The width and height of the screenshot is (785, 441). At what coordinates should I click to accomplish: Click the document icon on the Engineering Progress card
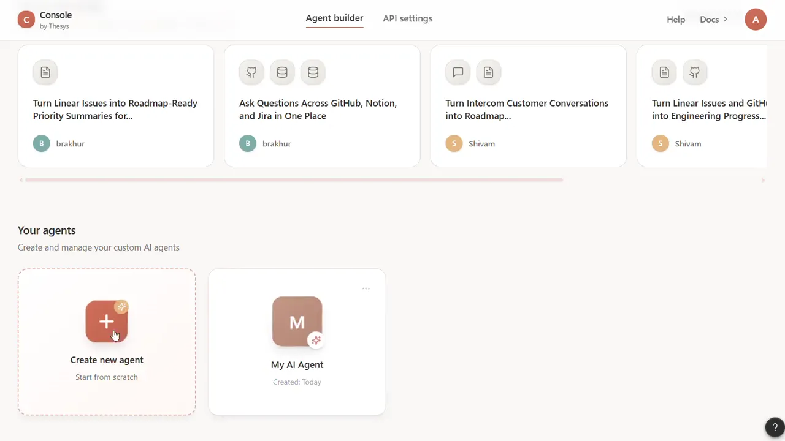(664, 72)
